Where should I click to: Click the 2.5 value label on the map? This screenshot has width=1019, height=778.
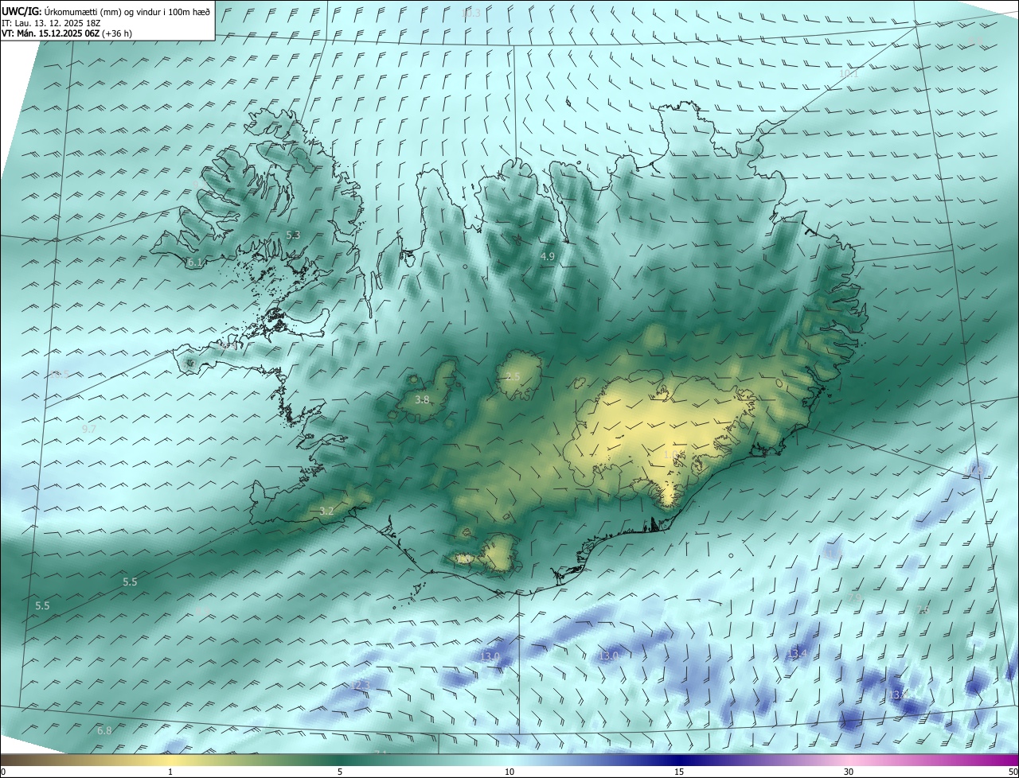[x=513, y=376]
